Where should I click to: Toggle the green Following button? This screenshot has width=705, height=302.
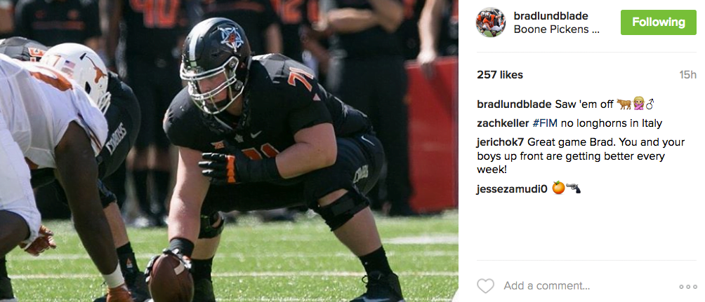[658, 22]
